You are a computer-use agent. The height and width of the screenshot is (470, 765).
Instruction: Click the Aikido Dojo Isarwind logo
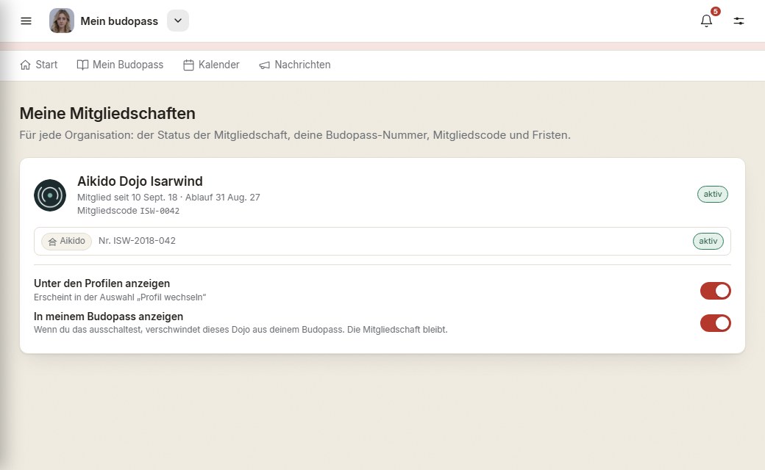(50, 195)
